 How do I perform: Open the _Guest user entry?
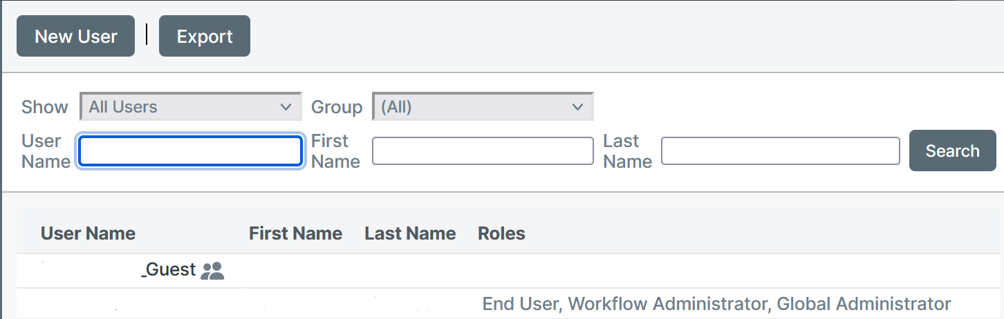pos(169,269)
